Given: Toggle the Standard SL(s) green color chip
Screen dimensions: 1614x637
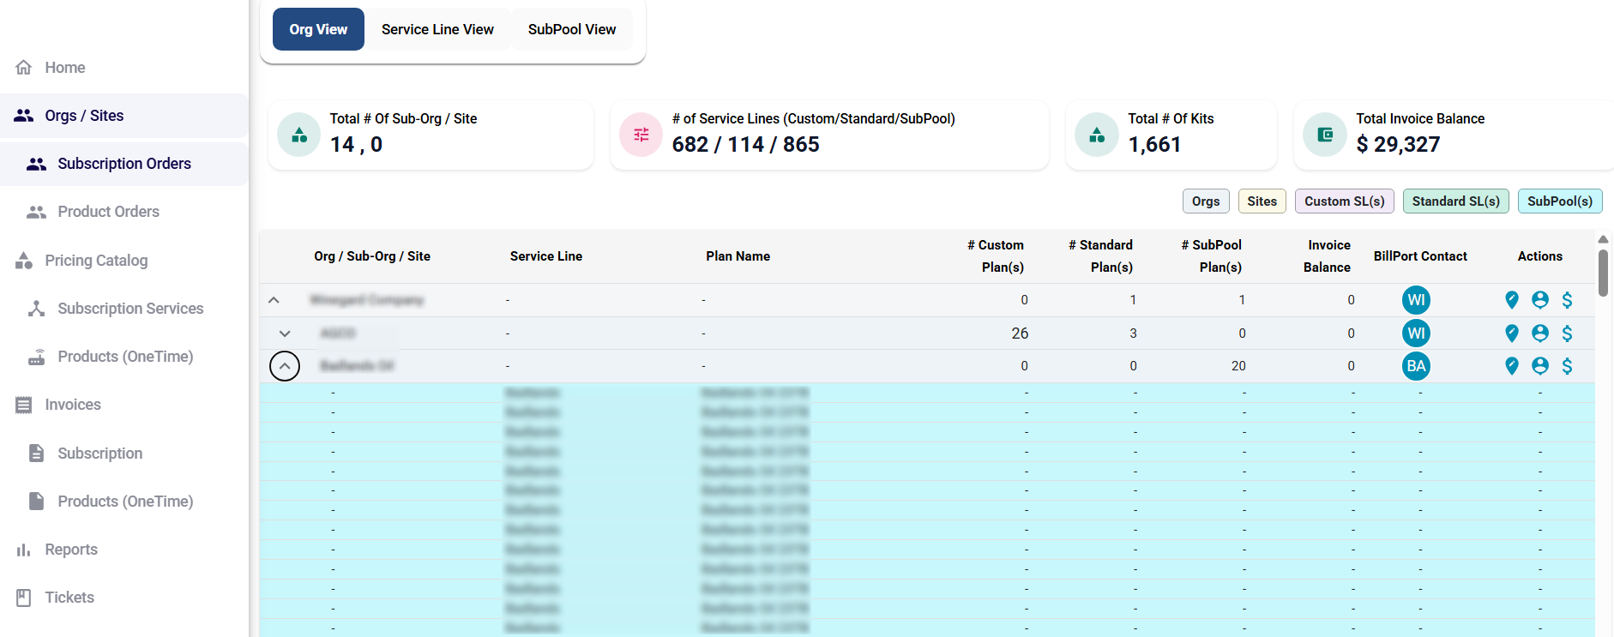Looking at the screenshot, I should [1455, 201].
